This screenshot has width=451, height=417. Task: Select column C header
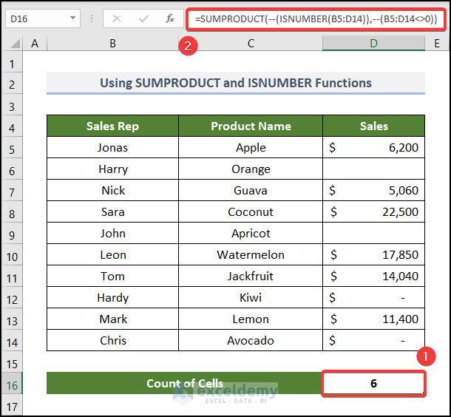coord(251,44)
